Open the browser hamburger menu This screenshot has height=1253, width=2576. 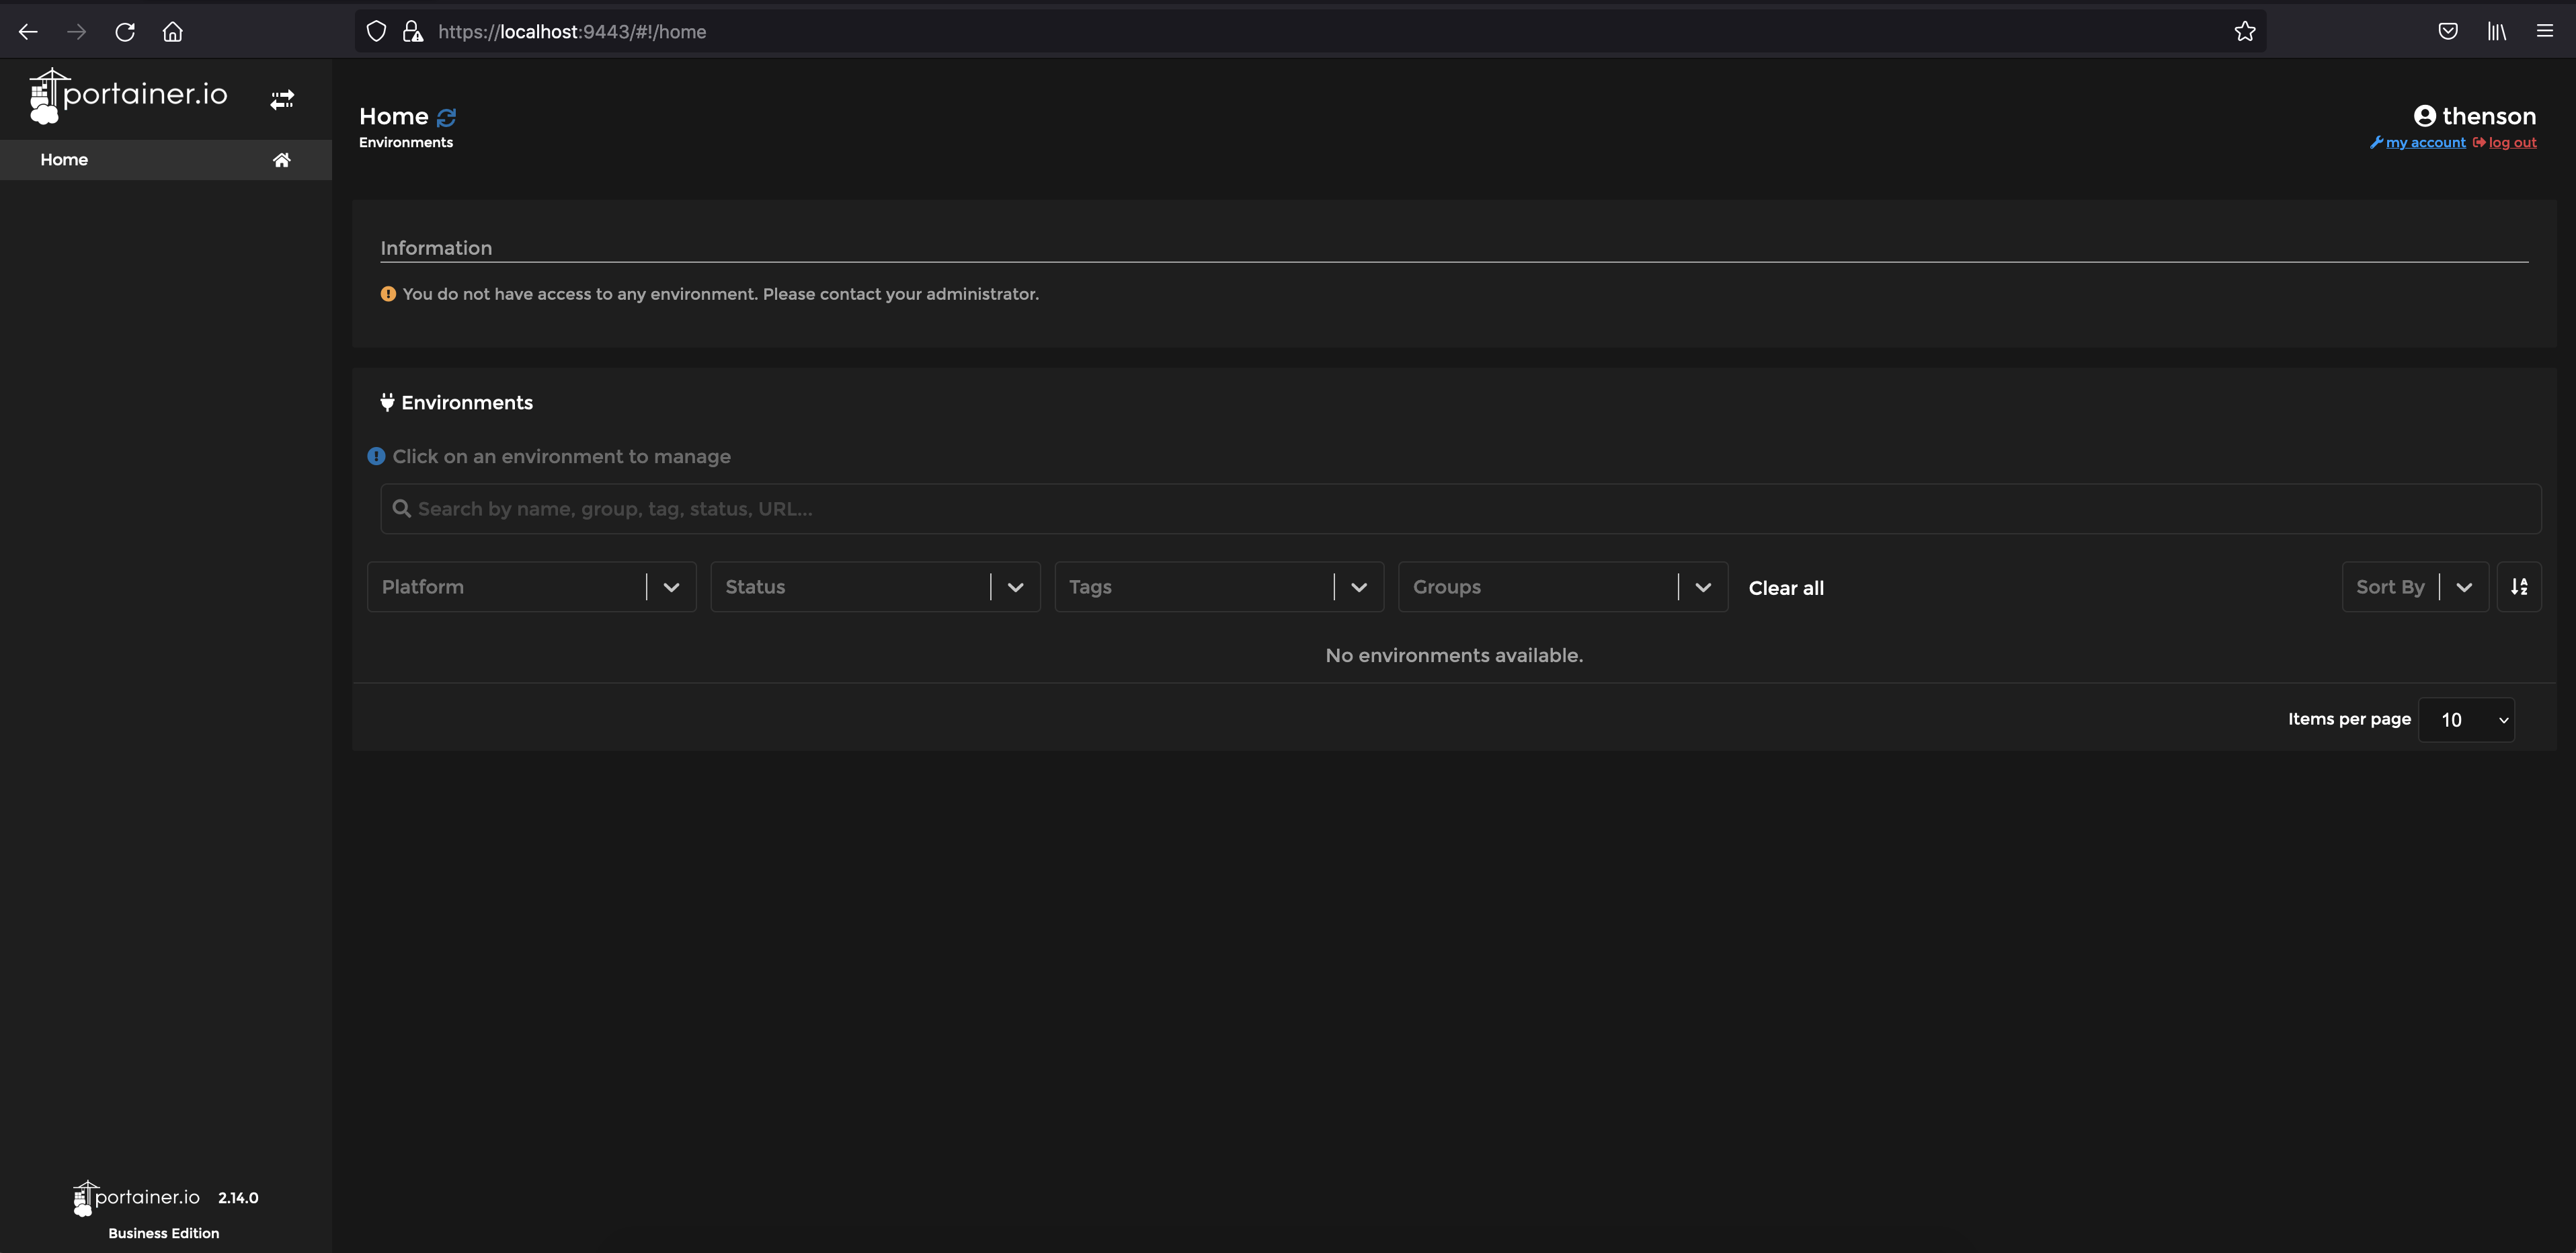2544,32
